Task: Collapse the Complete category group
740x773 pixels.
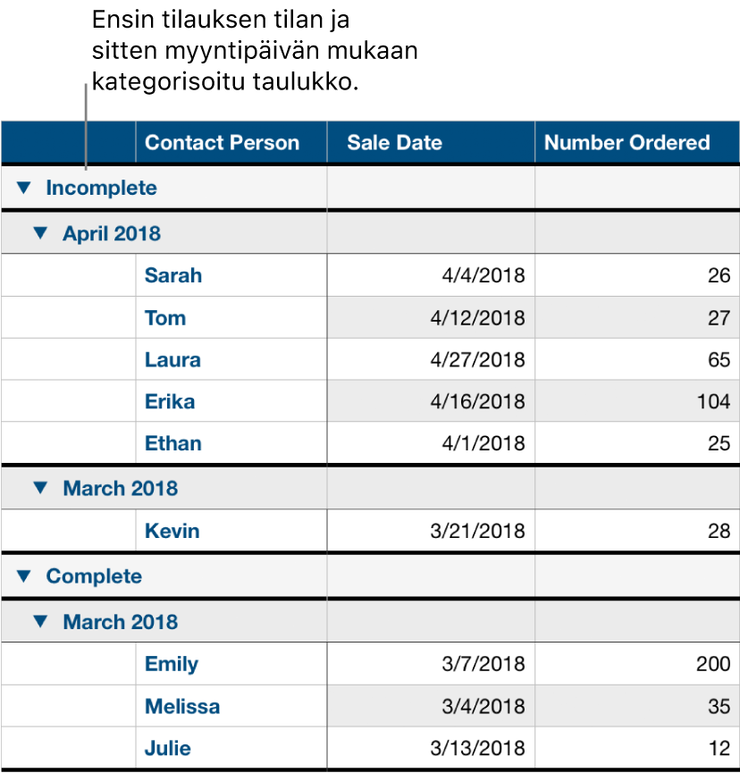Action: click(25, 576)
